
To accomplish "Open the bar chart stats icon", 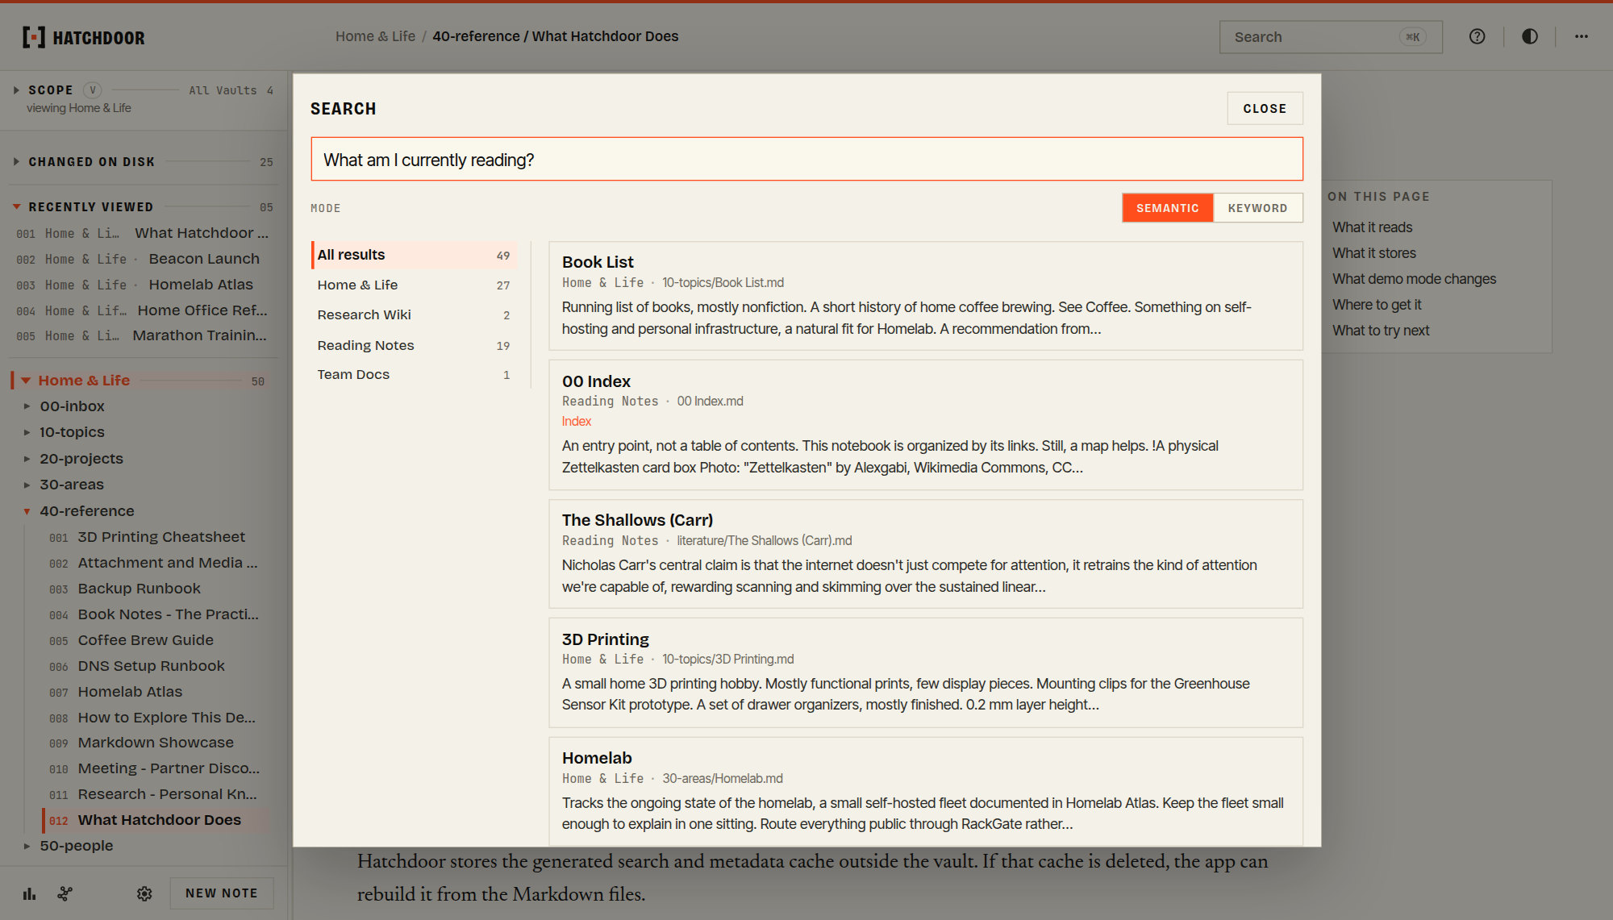I will click(30, 893).
